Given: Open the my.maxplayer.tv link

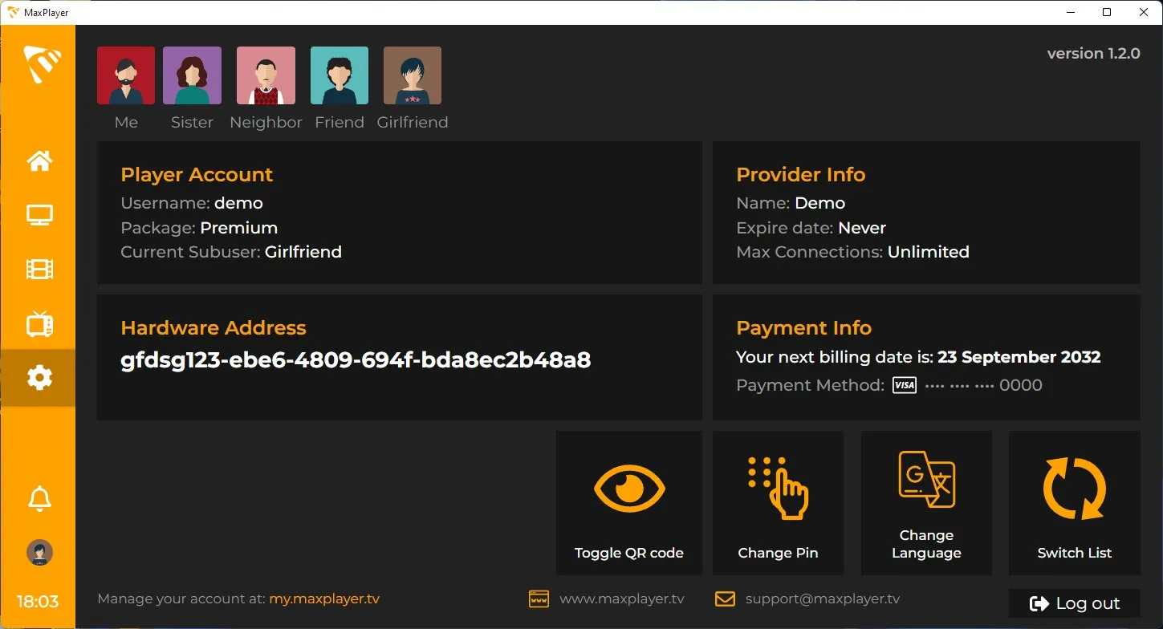Looking at the screenshot, I should pos(324,599).
